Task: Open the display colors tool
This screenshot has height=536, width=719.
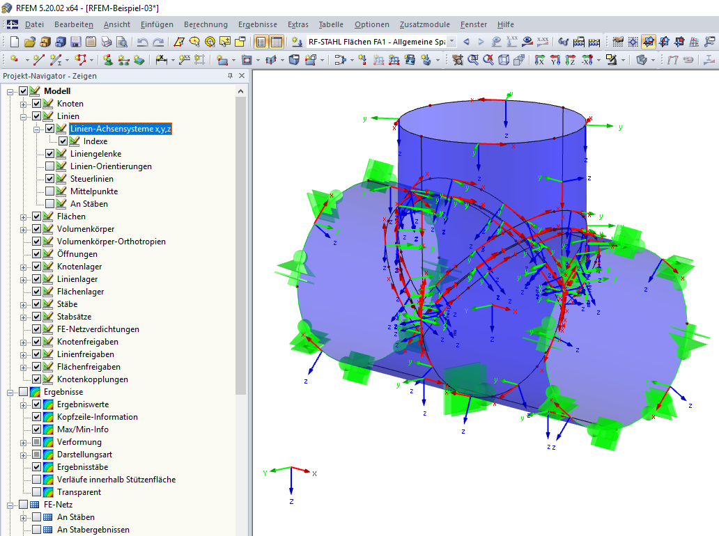Action: 611,61
